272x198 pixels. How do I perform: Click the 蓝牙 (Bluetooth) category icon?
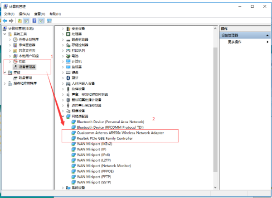pyautogui.click(x=68, y=77)
